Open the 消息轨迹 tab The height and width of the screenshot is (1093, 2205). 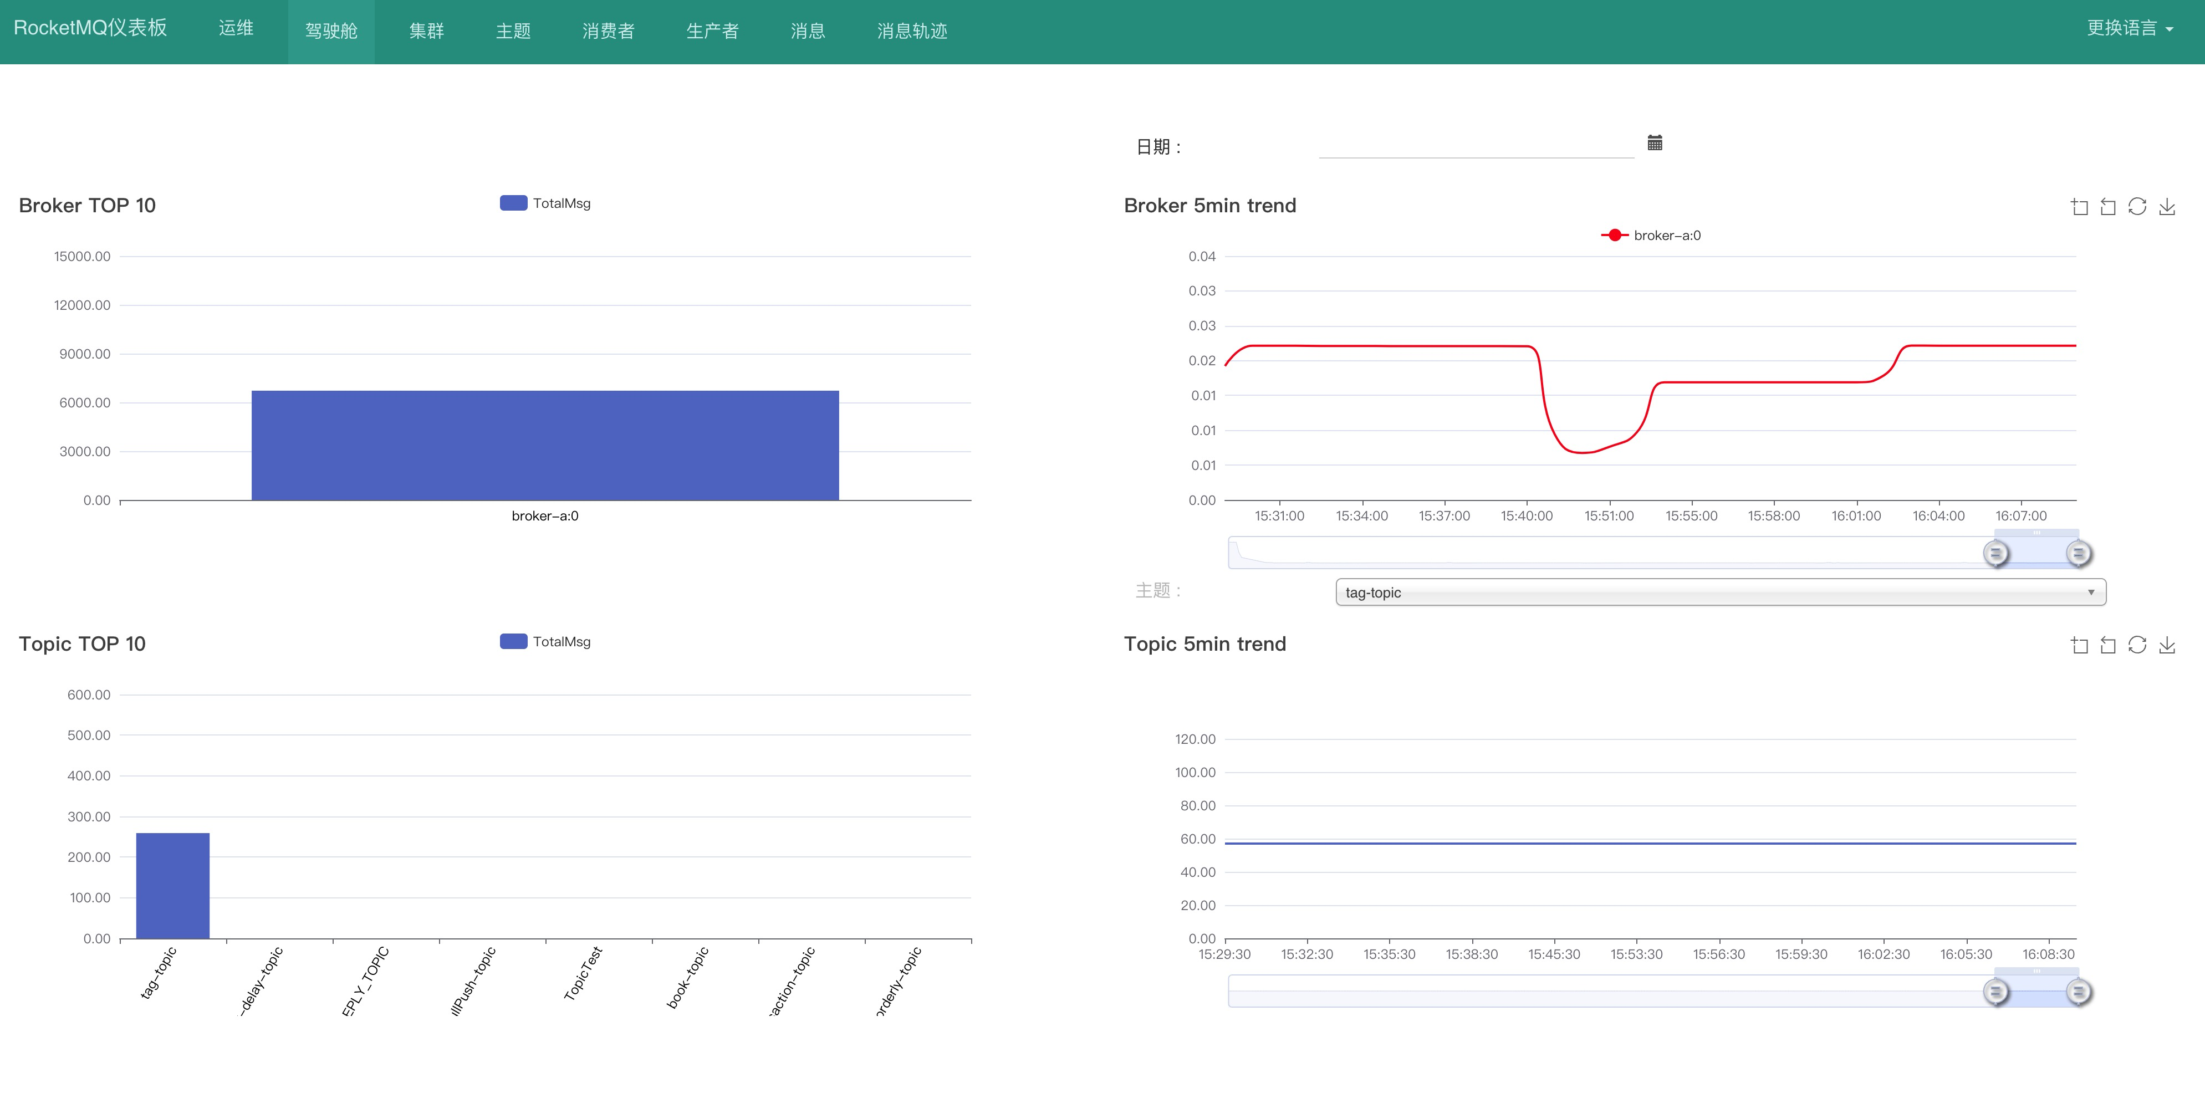[912, 32]
